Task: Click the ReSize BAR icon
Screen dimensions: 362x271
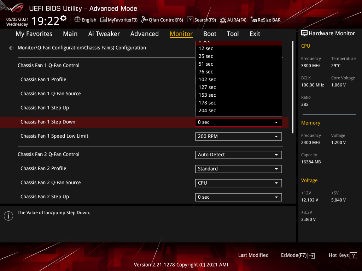Action: click(253, 20)
